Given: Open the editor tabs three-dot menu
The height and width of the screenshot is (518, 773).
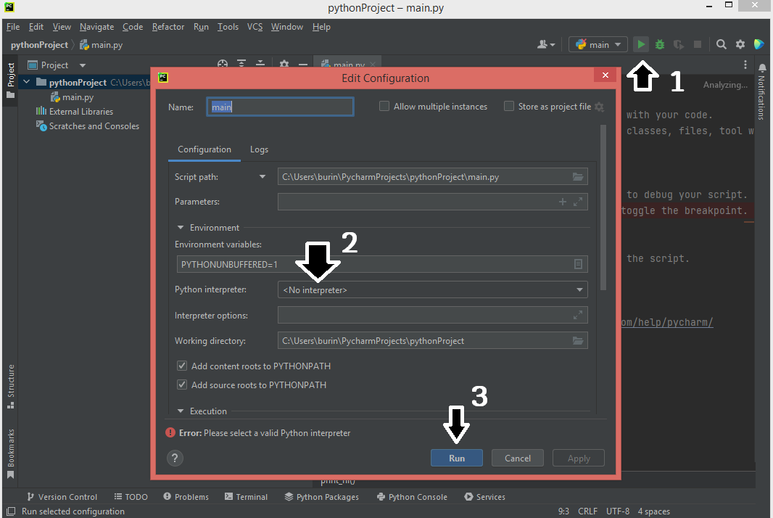Looking at the screenshot, I should [x=745, y=65].
